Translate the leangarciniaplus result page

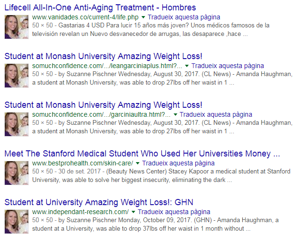click(x=228, y=66)
